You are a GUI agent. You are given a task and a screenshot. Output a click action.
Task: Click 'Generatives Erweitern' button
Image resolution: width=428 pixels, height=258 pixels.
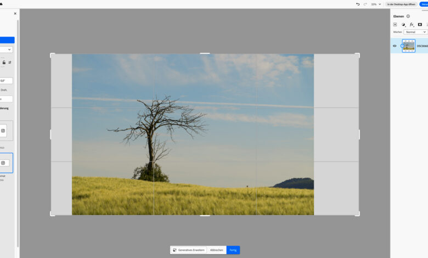point(189,250)
